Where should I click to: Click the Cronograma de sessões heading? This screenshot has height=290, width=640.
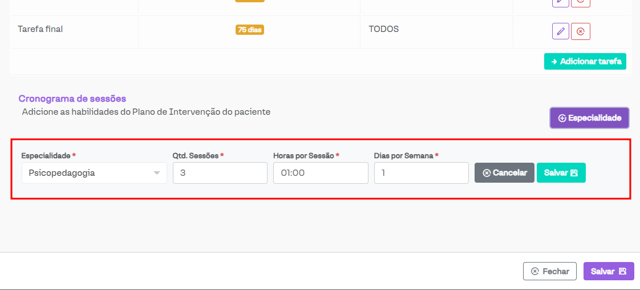pos(72,99)
